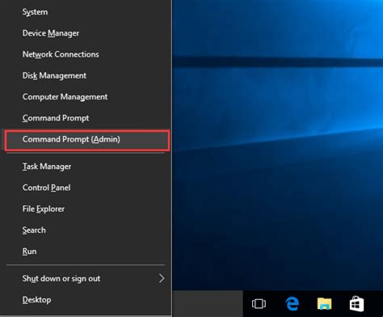This screenshot has width=383, height=317.
Task: Launch Microsoft Edge from the taskbar
Action: click(292, 303)
